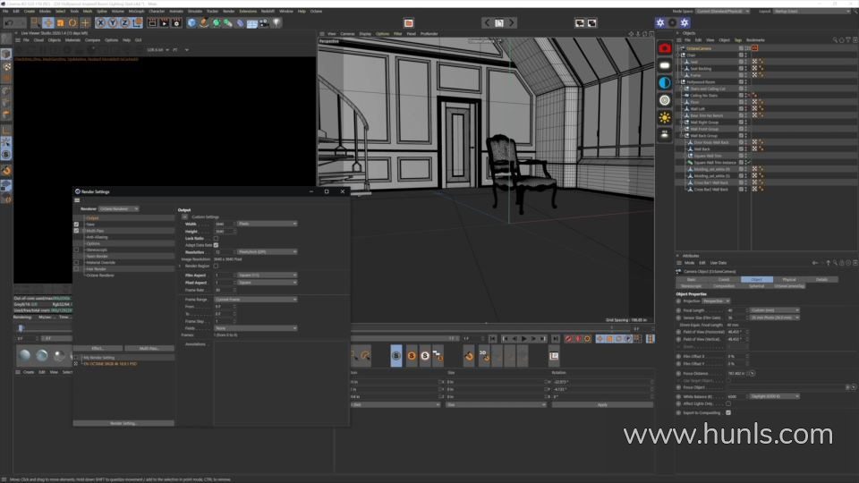Click the Width input field

pyautogui.click(x=223, y=224)
